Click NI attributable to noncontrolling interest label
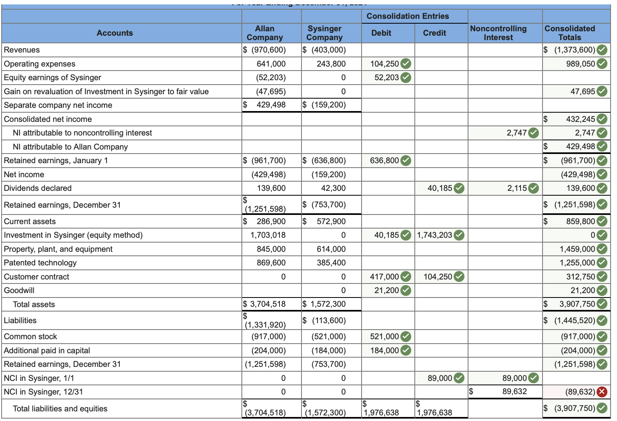Image resolution: width=617 pixels, height=421 pixels. 82,133
